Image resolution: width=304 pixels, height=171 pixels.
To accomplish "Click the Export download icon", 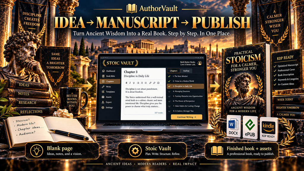I will (x=103, y=102).
